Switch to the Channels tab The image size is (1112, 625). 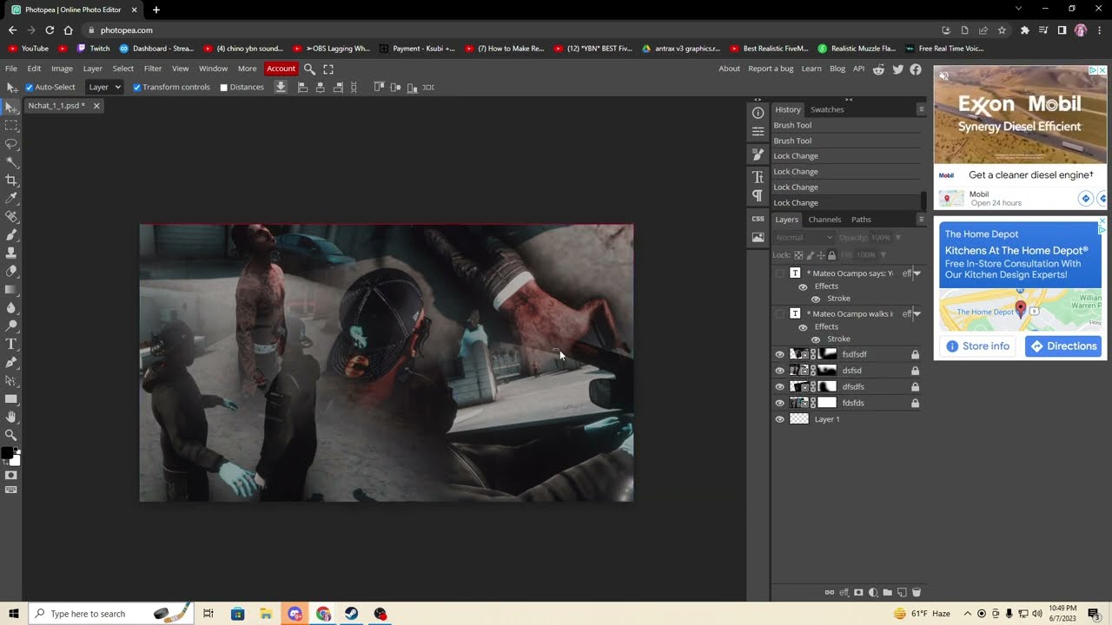point(824,220)
